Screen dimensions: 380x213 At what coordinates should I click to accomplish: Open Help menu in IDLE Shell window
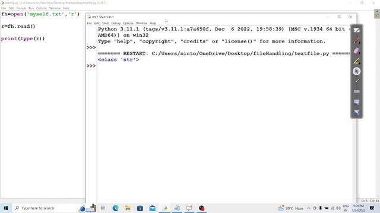153,23
